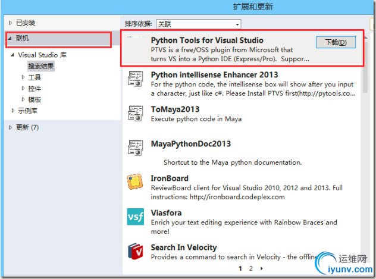Select 模板 tree item
Viewport: 376px width, 279px height.
pos(35,99)
